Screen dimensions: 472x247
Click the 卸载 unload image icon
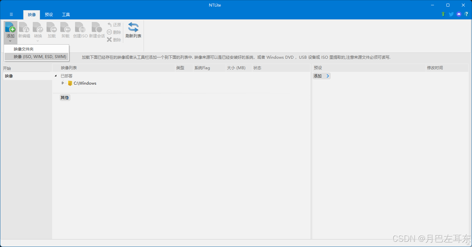pos(66,27)
